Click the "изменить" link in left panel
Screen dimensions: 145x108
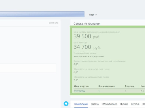pyautogui.click(x=54, y=23)
